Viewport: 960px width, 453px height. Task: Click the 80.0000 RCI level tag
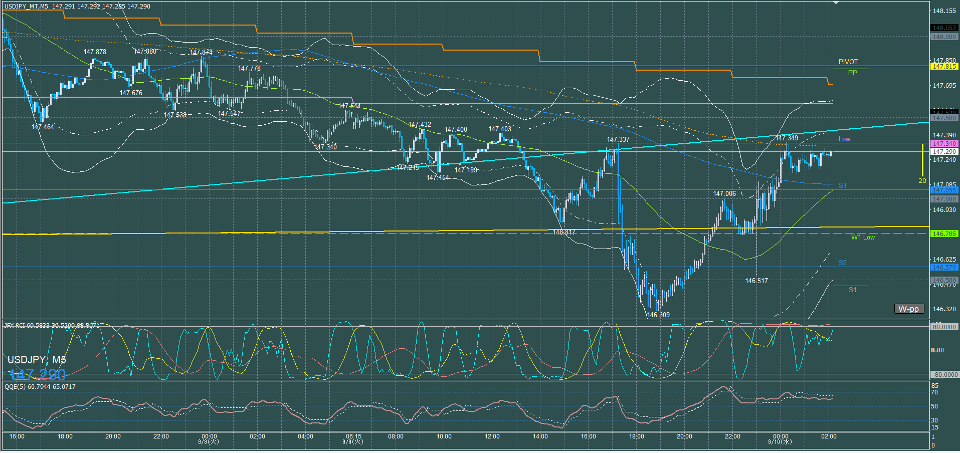pos(944,327)
